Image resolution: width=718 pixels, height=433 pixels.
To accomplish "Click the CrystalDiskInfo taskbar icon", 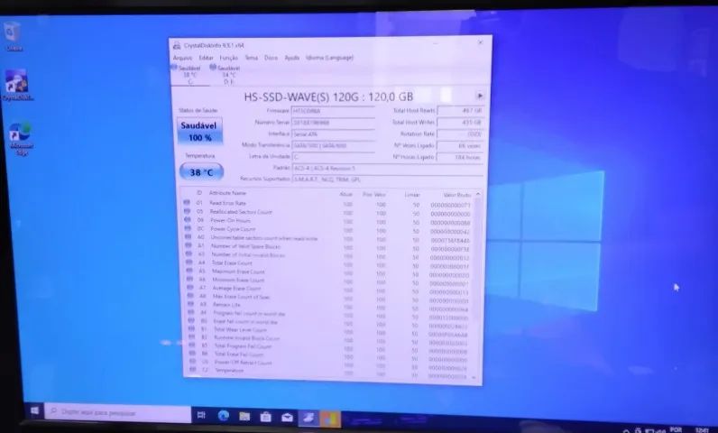I will (x=308, y=418).
